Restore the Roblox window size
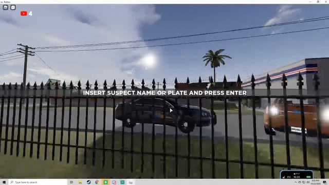The width and height of the screenshot is (329, 185). coord(318,2)
